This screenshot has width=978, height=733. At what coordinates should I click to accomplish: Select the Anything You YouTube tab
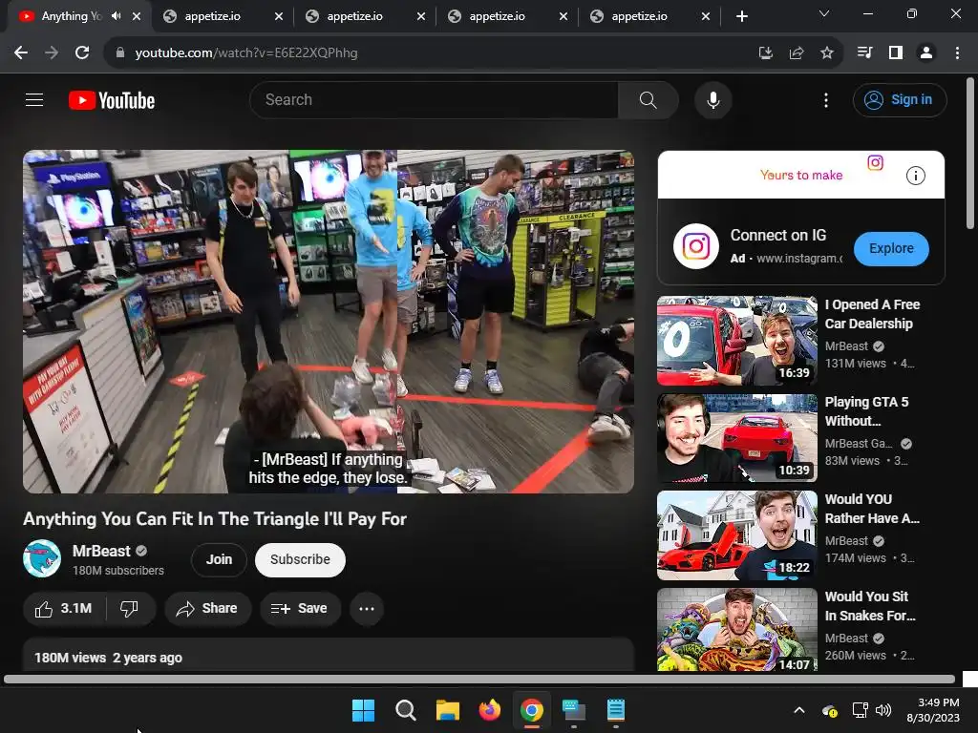click(x=70, y=16)
